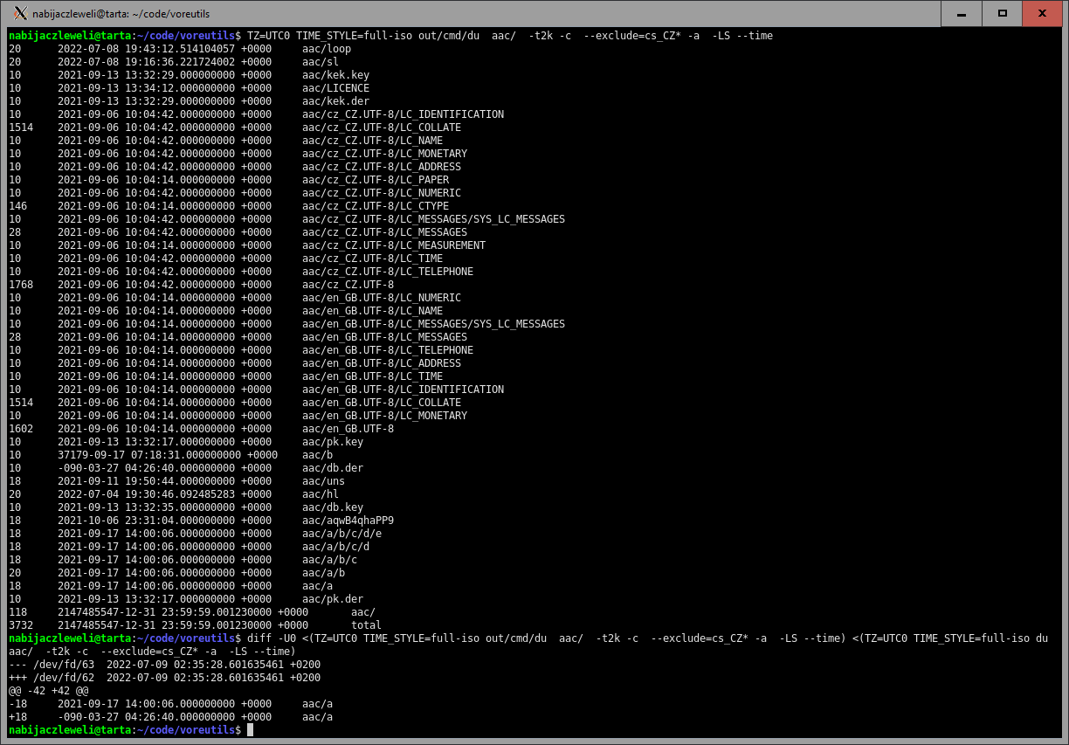Click the @@ -42 +42 @@ hunk marker
The image size is (1069, 745).
[x=48, y=691]
